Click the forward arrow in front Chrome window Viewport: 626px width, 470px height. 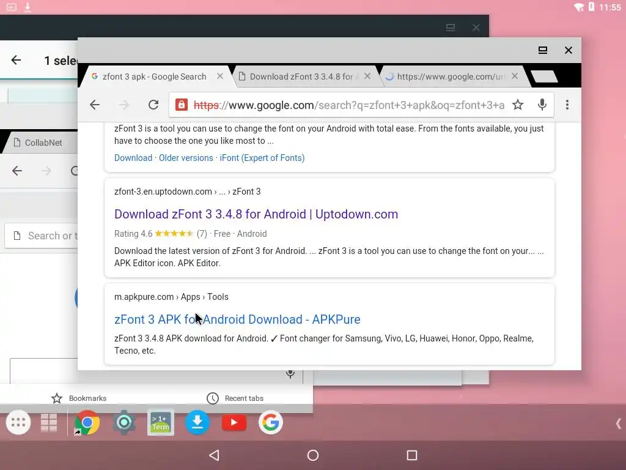coord(123,105)
